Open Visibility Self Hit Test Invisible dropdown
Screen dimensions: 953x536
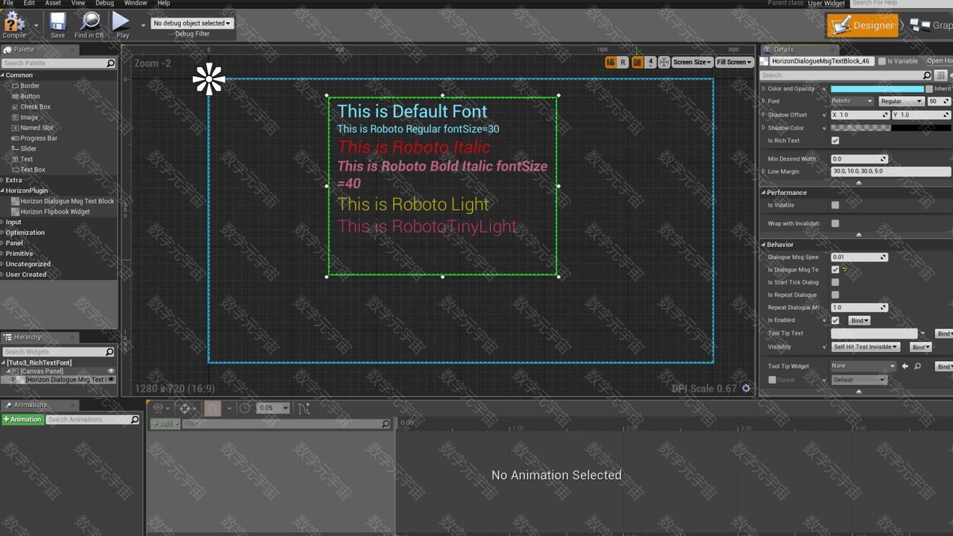865,347
